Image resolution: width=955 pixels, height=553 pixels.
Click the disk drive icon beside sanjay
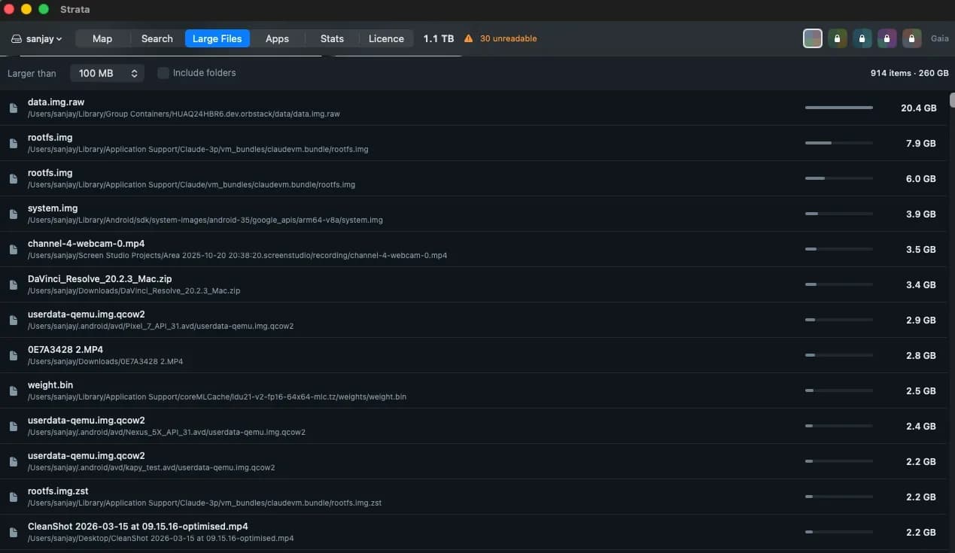(x=17, y=39)
